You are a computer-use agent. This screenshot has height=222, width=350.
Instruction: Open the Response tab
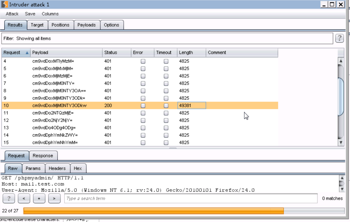coord(43,156)
